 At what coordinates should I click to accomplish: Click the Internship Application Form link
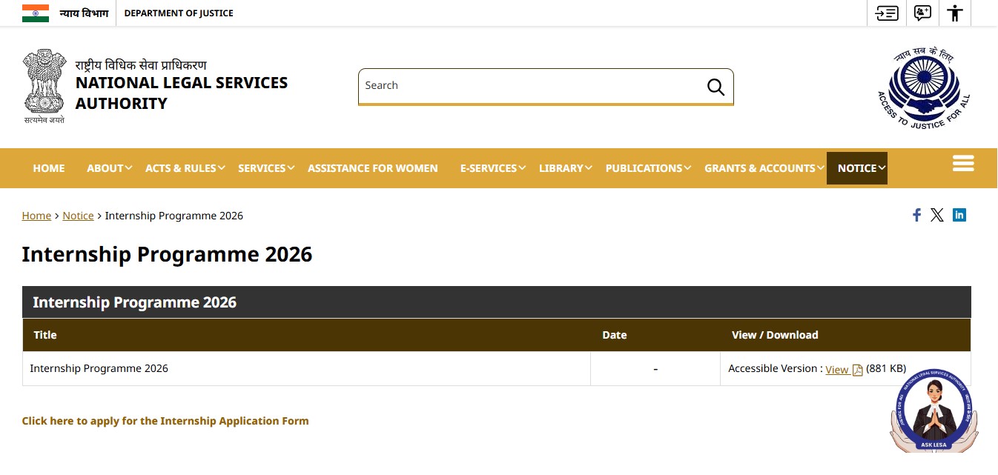[x=165, y=421]
